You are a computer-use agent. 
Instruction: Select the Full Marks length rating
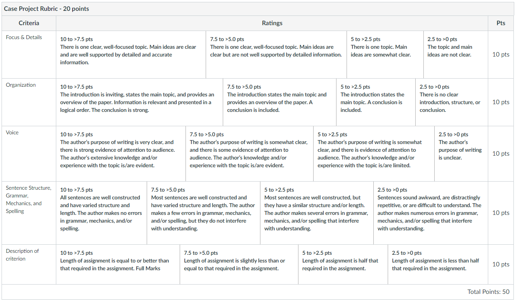coord(118,264)
